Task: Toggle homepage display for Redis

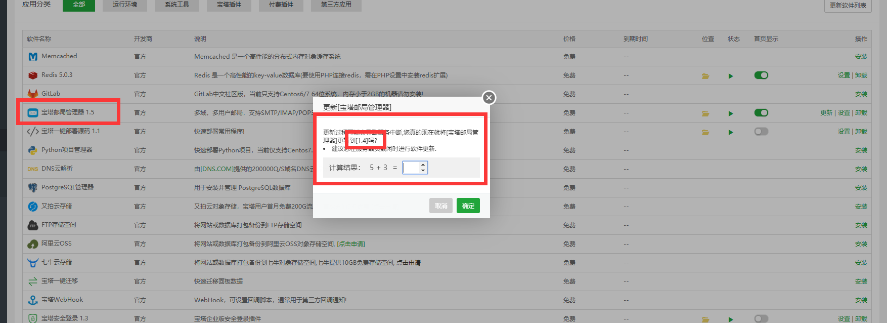Action: (x=761, y=75)
